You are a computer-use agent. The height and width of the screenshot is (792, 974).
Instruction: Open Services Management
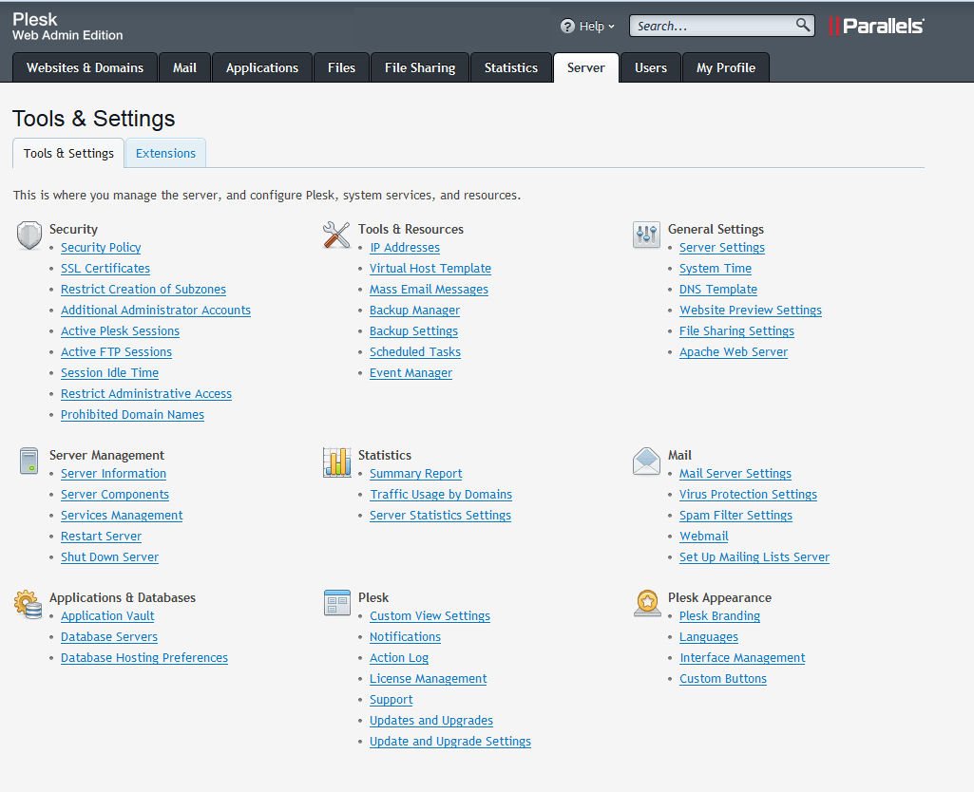(x=122, y=515)
